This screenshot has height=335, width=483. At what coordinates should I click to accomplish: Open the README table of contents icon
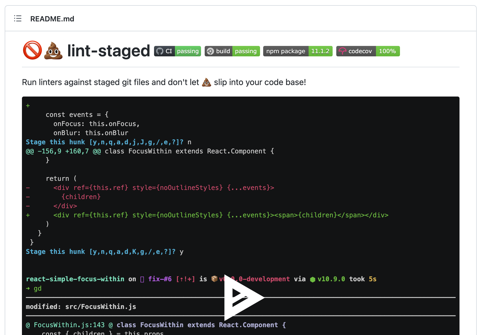point(18,19)
